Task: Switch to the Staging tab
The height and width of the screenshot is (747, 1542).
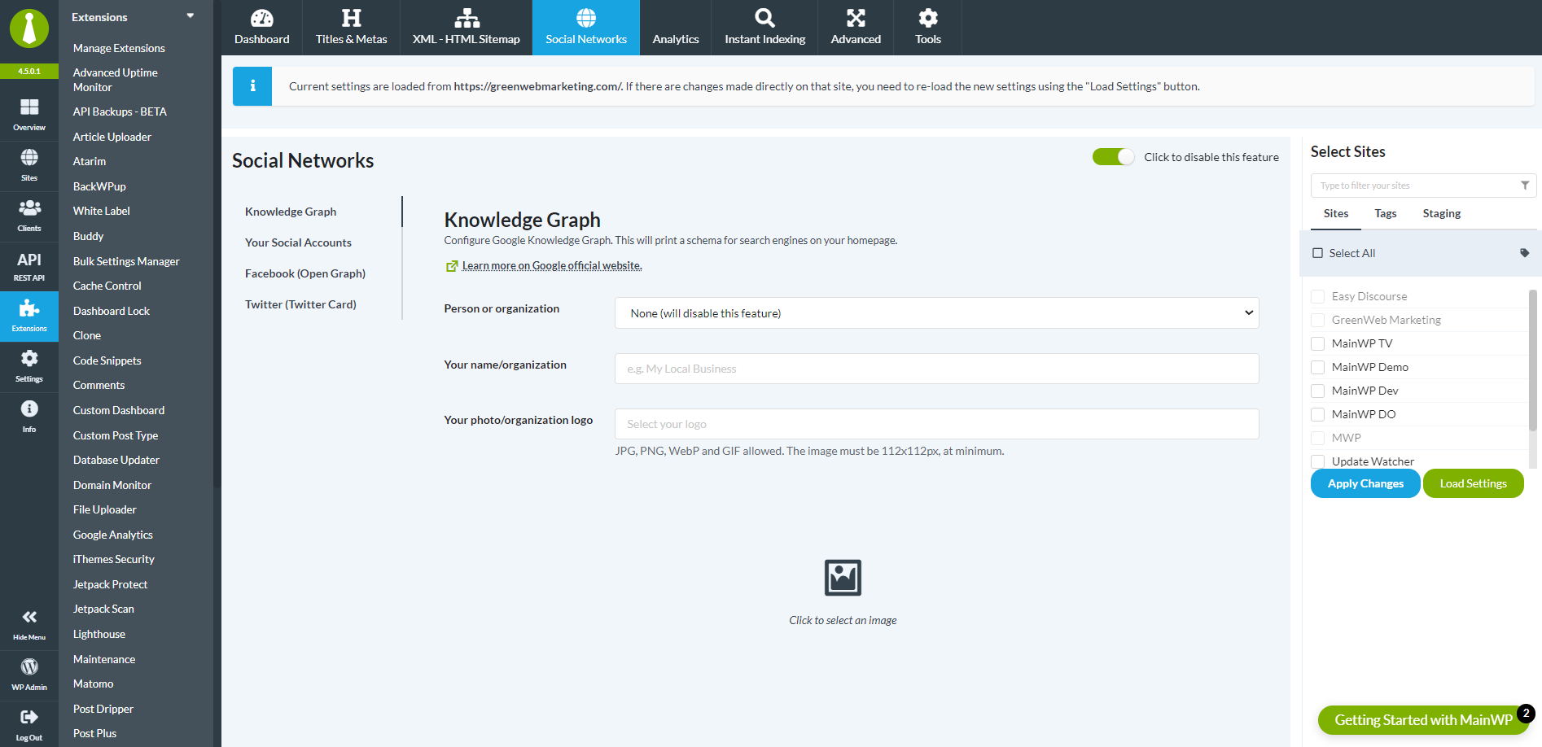Action: point(1442,214)
